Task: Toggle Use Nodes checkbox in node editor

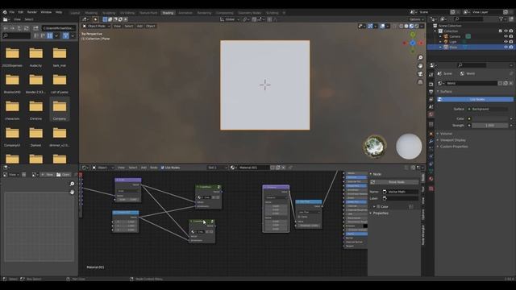Action: pyautogui.click(x=163, y=168)
